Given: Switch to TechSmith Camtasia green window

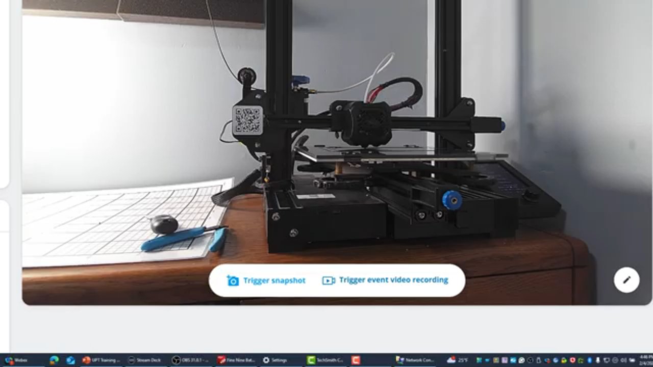Looking at the screenshot, I should point(325,360).
